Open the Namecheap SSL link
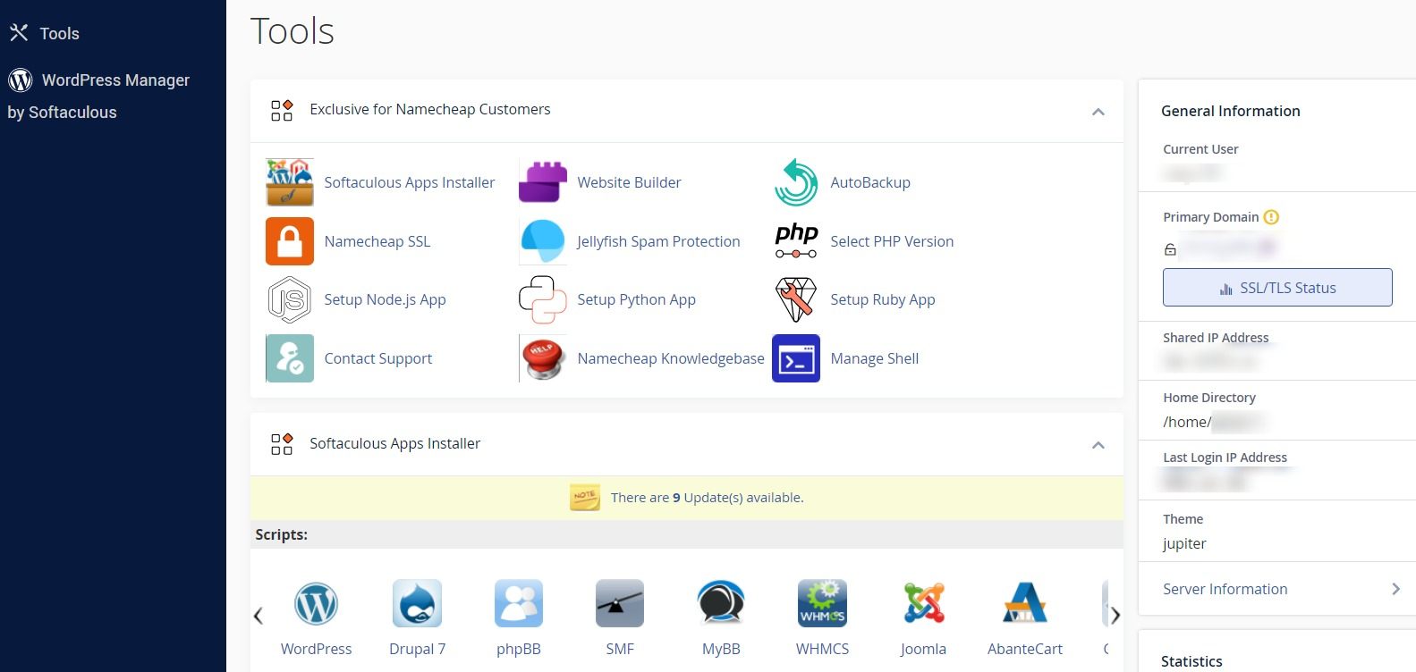Image resolution: width=1416 pixels, height=672 pixels. 377,241
